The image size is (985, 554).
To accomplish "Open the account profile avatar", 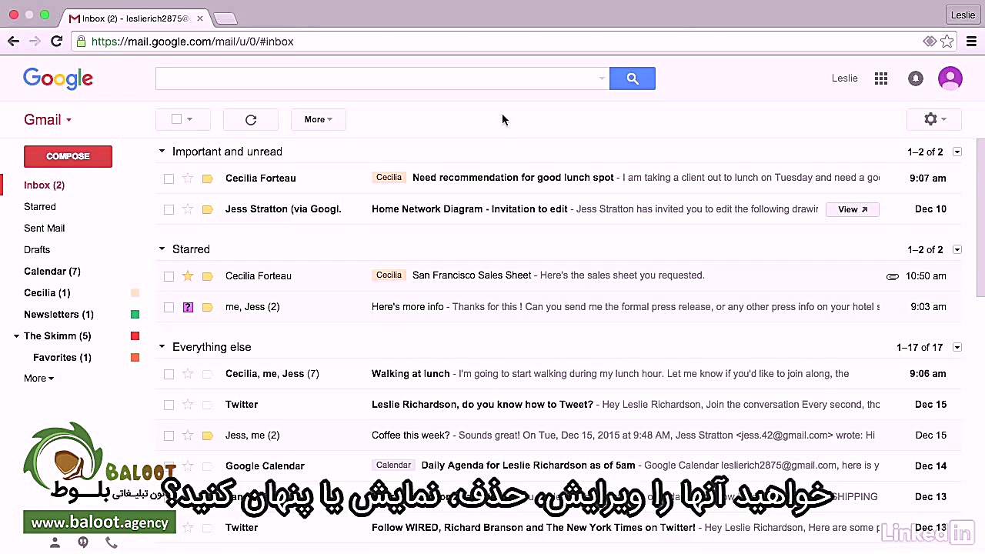I will 950,78.
